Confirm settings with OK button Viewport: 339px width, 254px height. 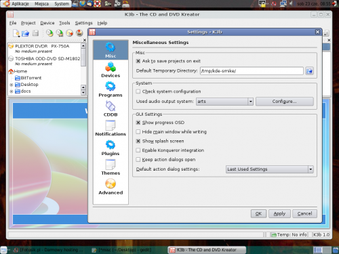tap(258, 213)
